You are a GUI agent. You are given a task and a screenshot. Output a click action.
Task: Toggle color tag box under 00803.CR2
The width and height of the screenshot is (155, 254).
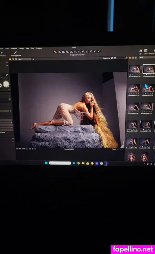tap(129, 94)
